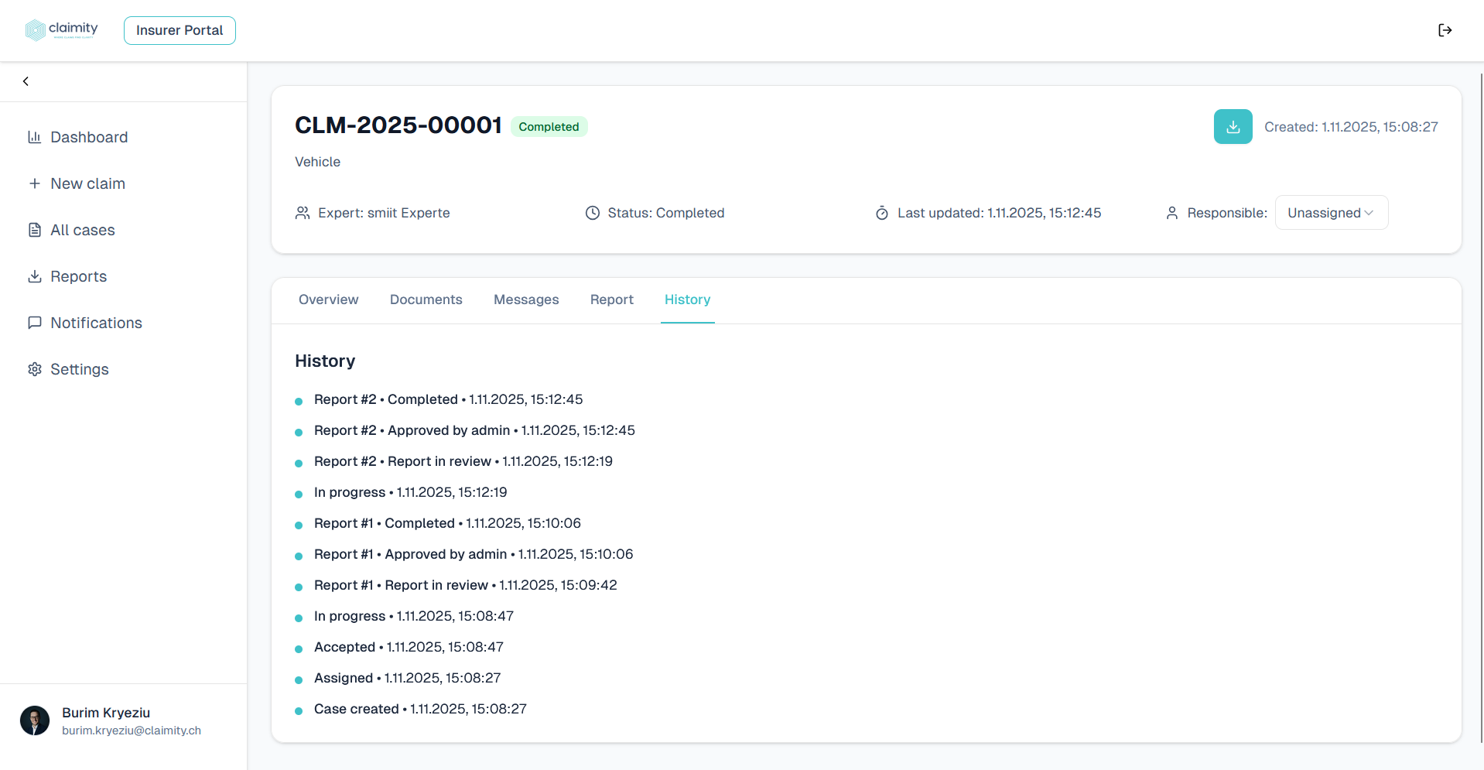View the Report tab
The height and width of the screenshot is (770, 1484).
click(611, 299)
